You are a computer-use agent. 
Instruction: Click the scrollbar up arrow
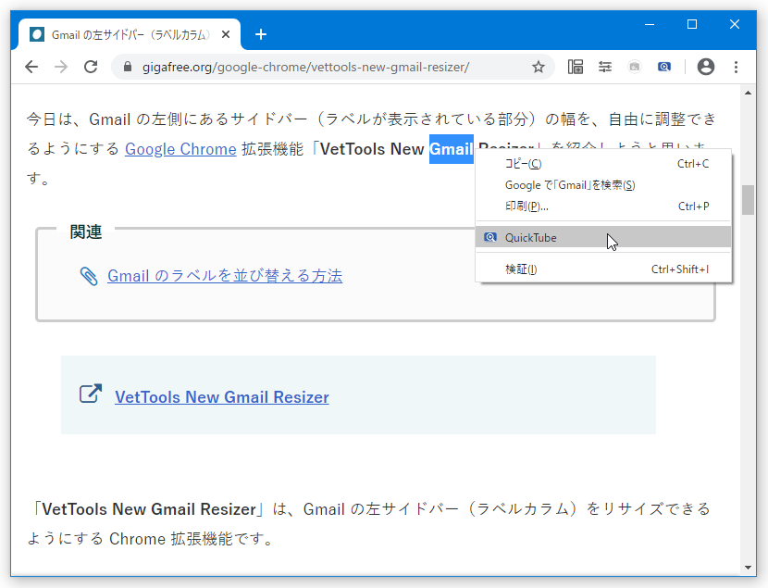coord(748,93)
